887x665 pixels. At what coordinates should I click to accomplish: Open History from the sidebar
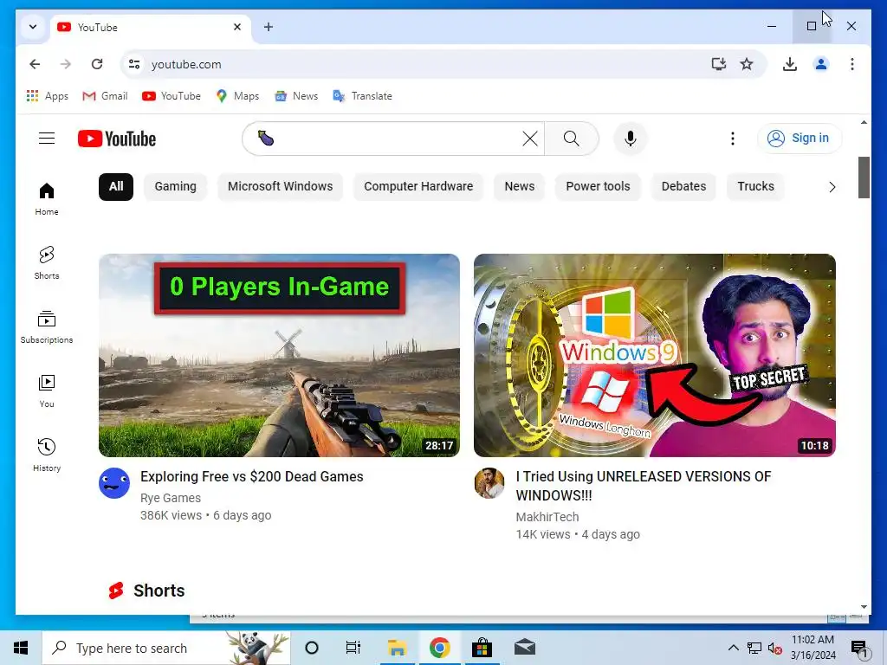[x=47, y=455]
